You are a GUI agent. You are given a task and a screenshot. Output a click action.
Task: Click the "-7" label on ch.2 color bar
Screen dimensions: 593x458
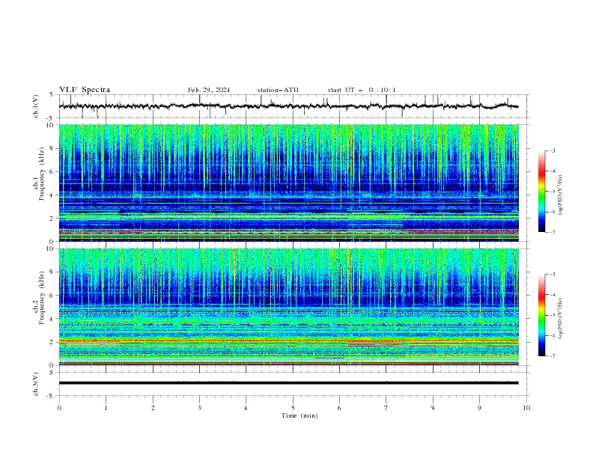click(x=552, y=356)
